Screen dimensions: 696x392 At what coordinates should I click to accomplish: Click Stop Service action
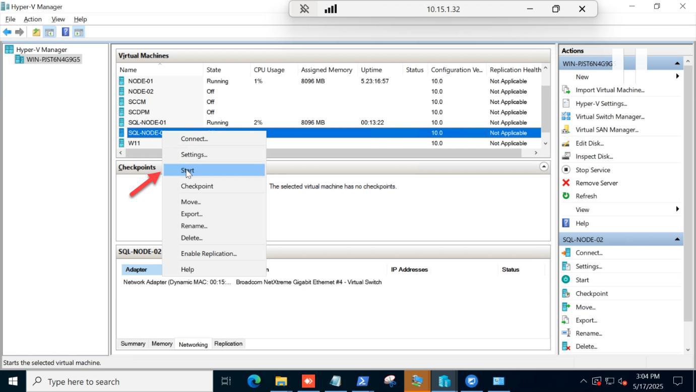pos(593,170)
